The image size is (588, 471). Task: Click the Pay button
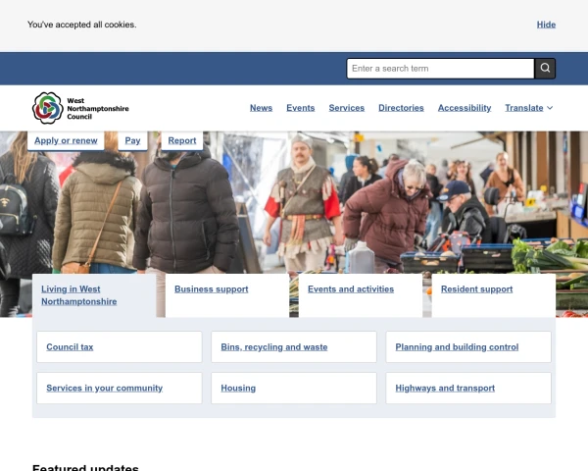pos(132,141)
